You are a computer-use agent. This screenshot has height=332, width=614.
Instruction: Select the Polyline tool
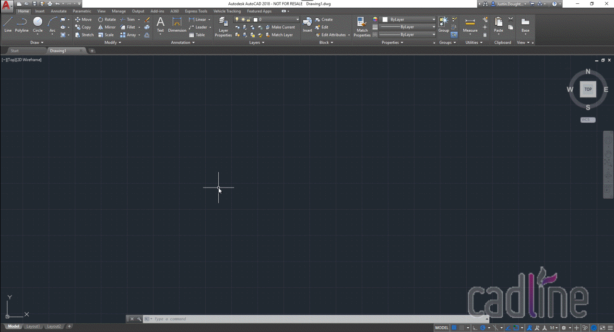pyautogui.click(x=22, y=24)
